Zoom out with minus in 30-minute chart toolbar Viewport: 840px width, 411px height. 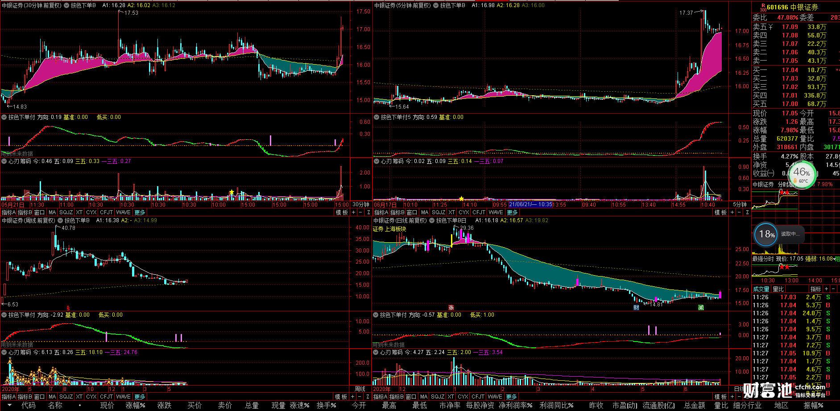point(360,212)
